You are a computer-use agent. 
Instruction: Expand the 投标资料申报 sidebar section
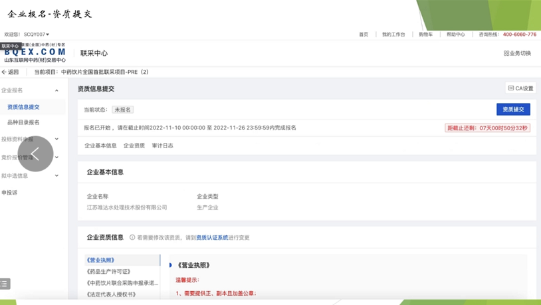(x=56, y=140)
